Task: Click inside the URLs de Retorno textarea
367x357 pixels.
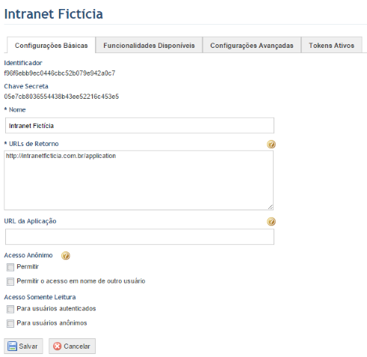Action: pyautogui.click(x=139, y=180)
